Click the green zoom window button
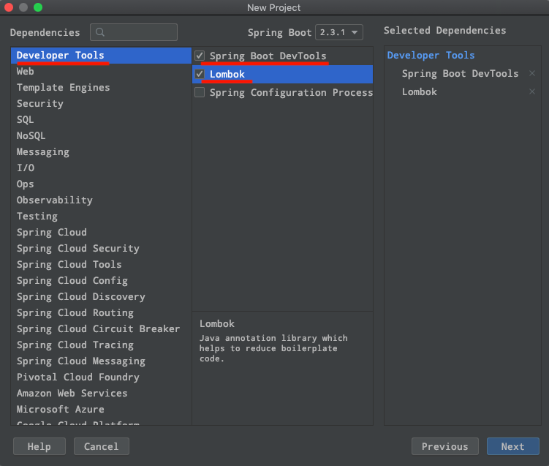The width and height of the screenshot is (549, 466). [x=38, y=7]
